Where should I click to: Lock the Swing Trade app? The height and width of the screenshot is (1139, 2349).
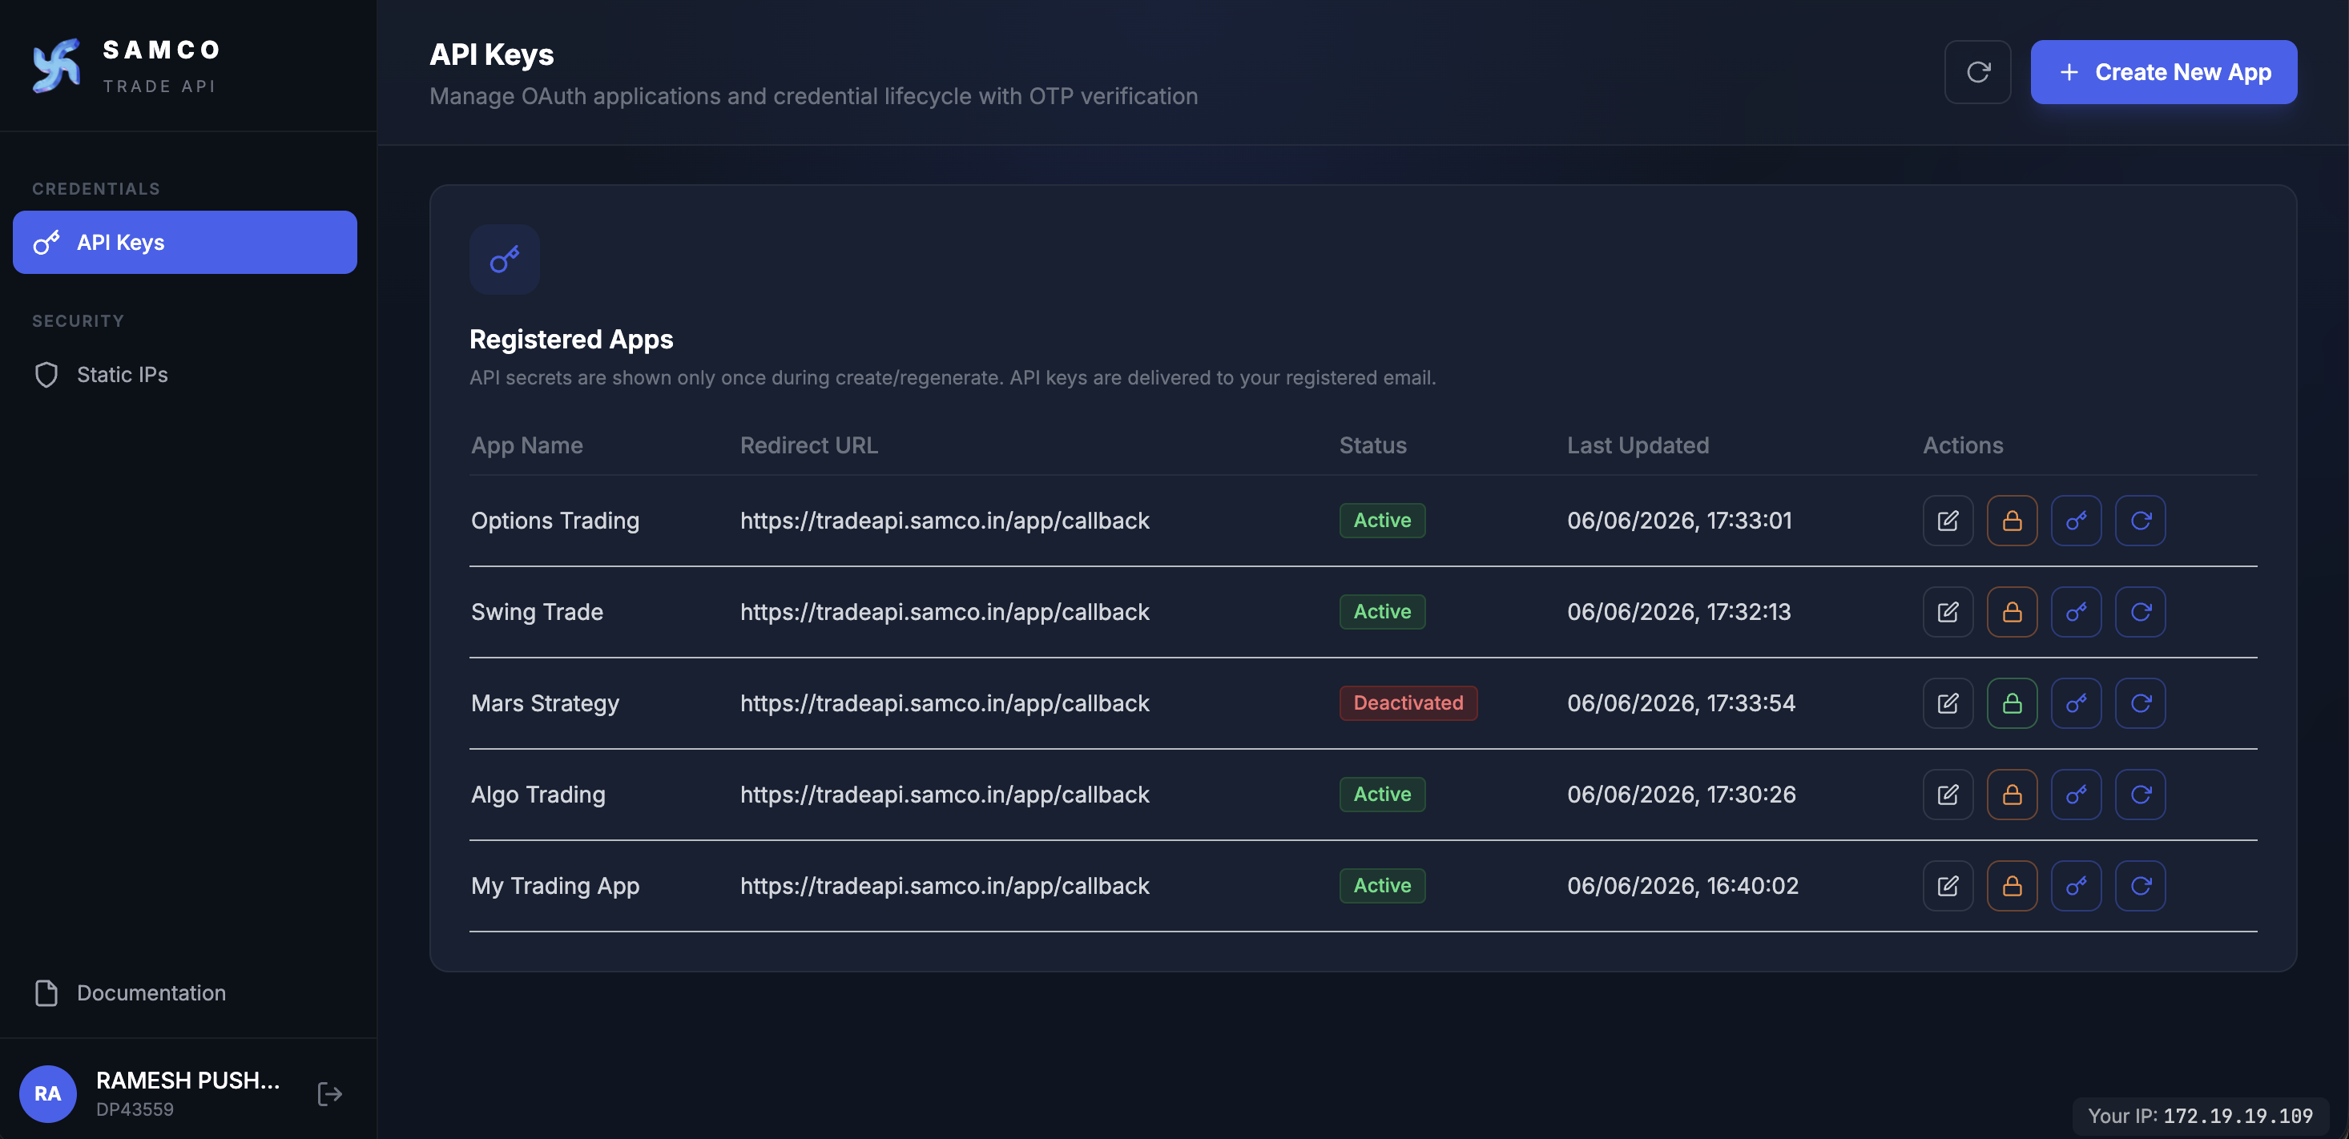click(x=2012, y=612)
